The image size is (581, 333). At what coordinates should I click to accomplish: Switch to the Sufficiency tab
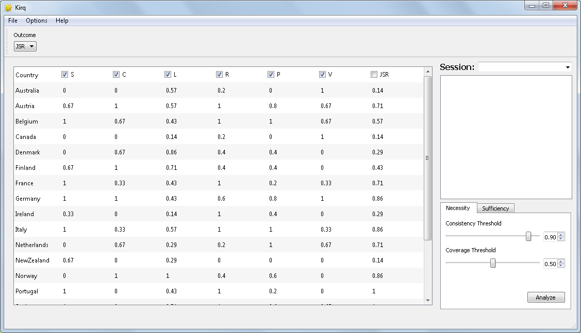(x=495, y=208)
